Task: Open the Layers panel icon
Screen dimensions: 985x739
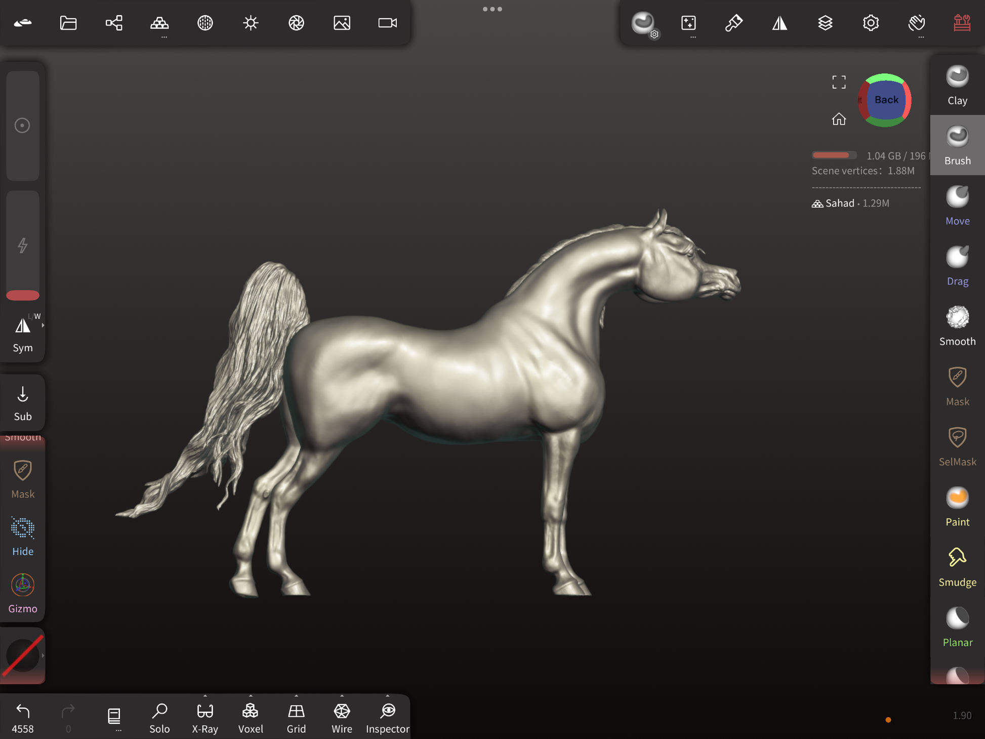Action: (x=825, y=23)
